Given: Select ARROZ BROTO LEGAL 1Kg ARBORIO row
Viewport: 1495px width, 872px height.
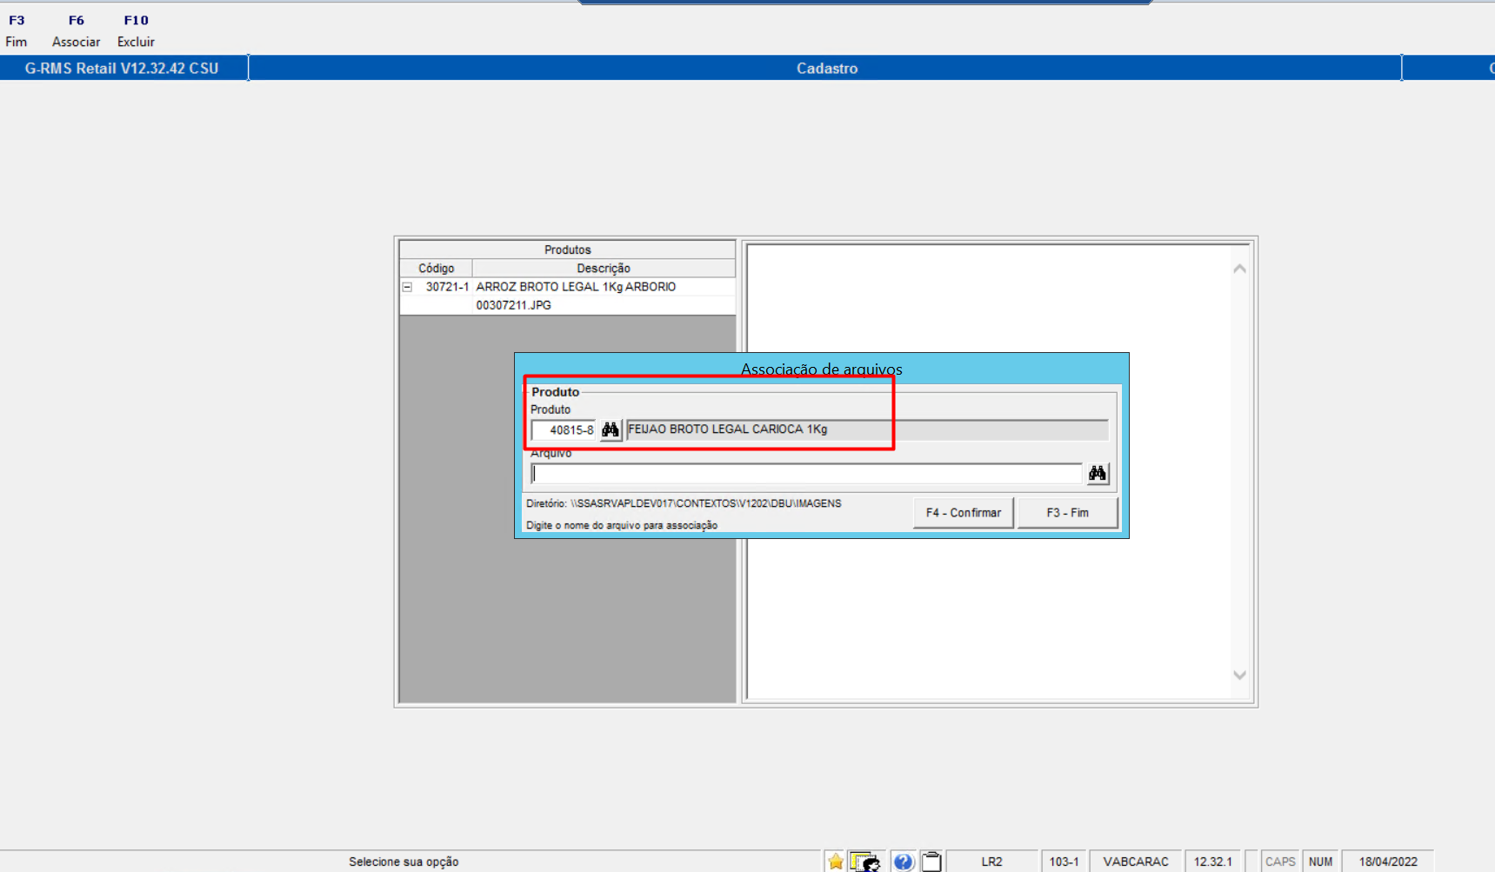Looking at the screenshot, I should [567, 287].
